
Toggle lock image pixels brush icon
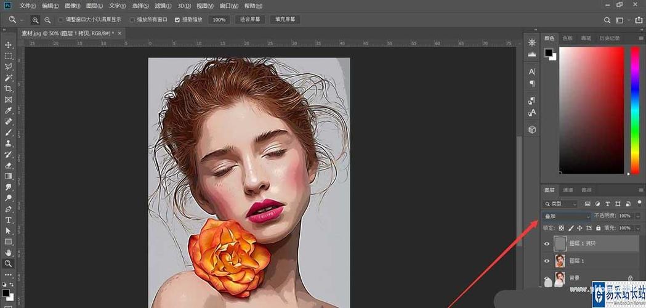(x=571, y=227)
